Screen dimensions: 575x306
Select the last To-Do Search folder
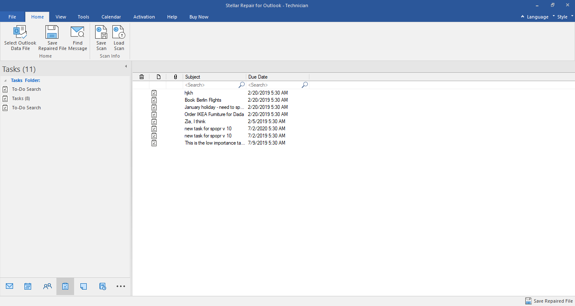[x=26, y=108]
